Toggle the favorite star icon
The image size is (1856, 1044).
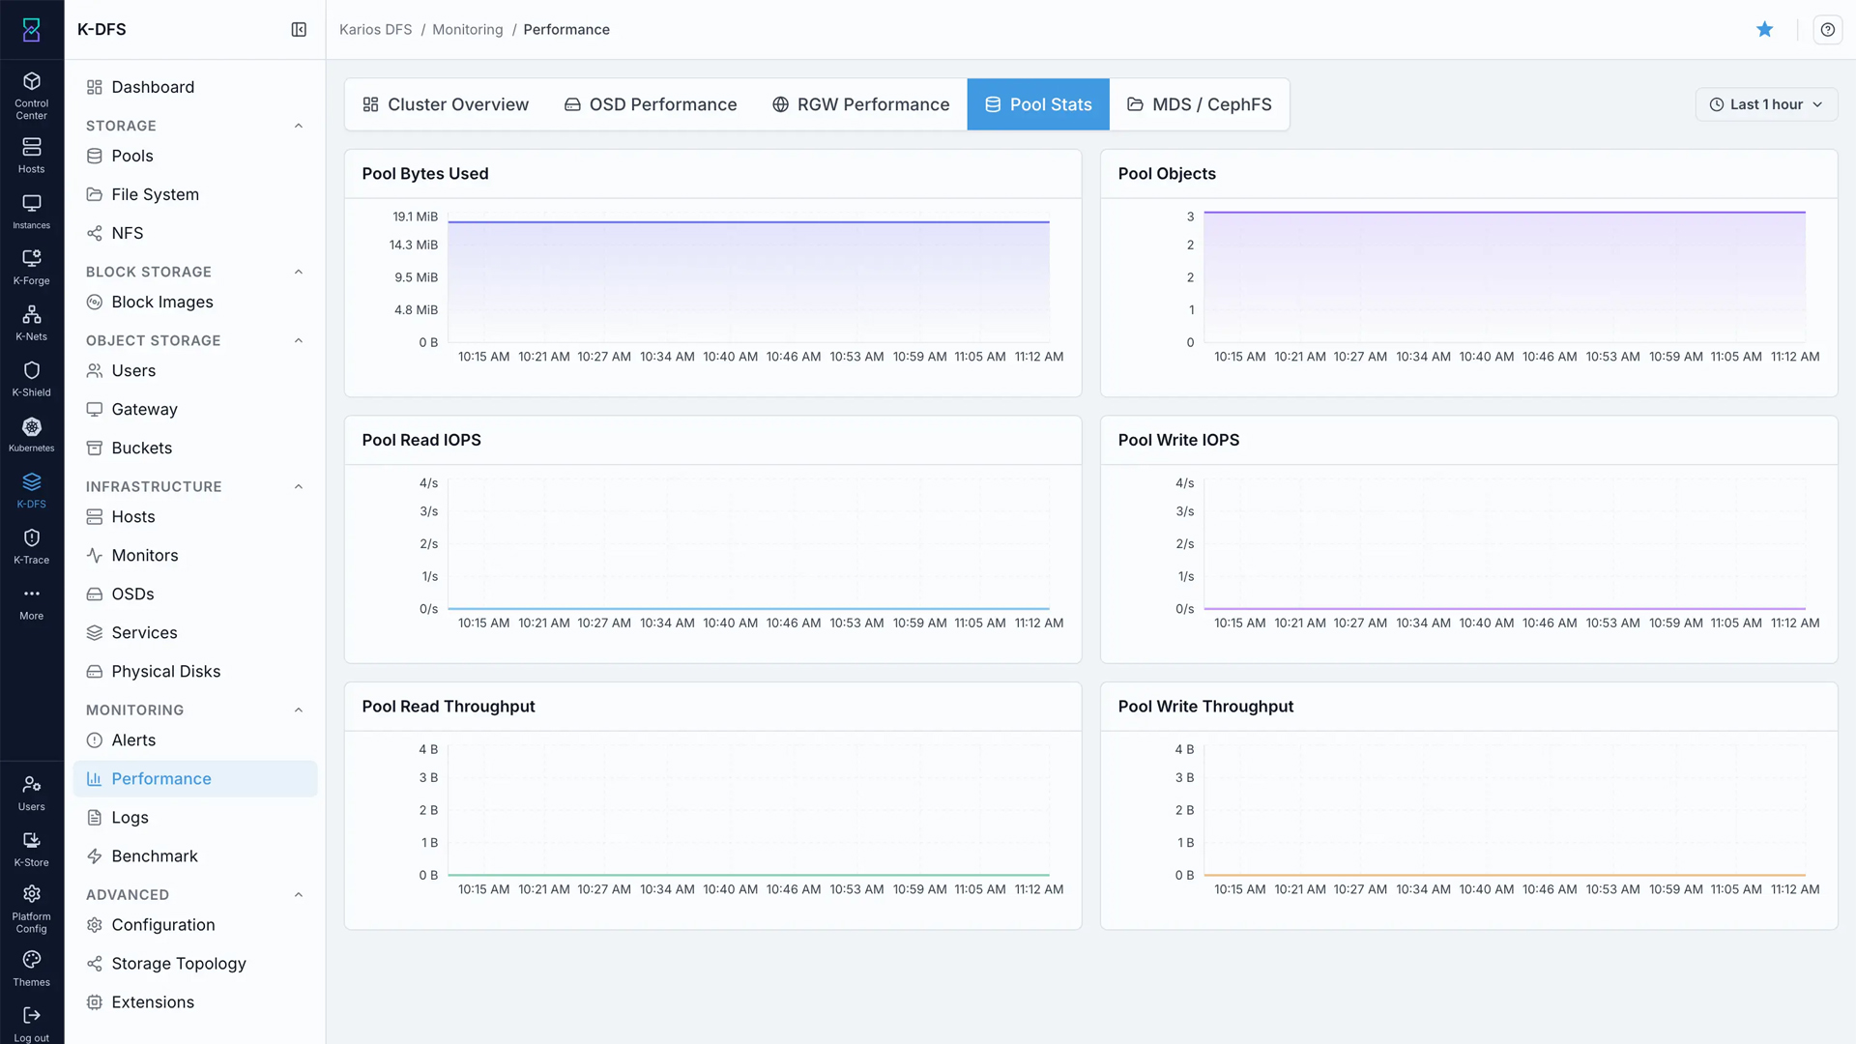point(1765,29)
